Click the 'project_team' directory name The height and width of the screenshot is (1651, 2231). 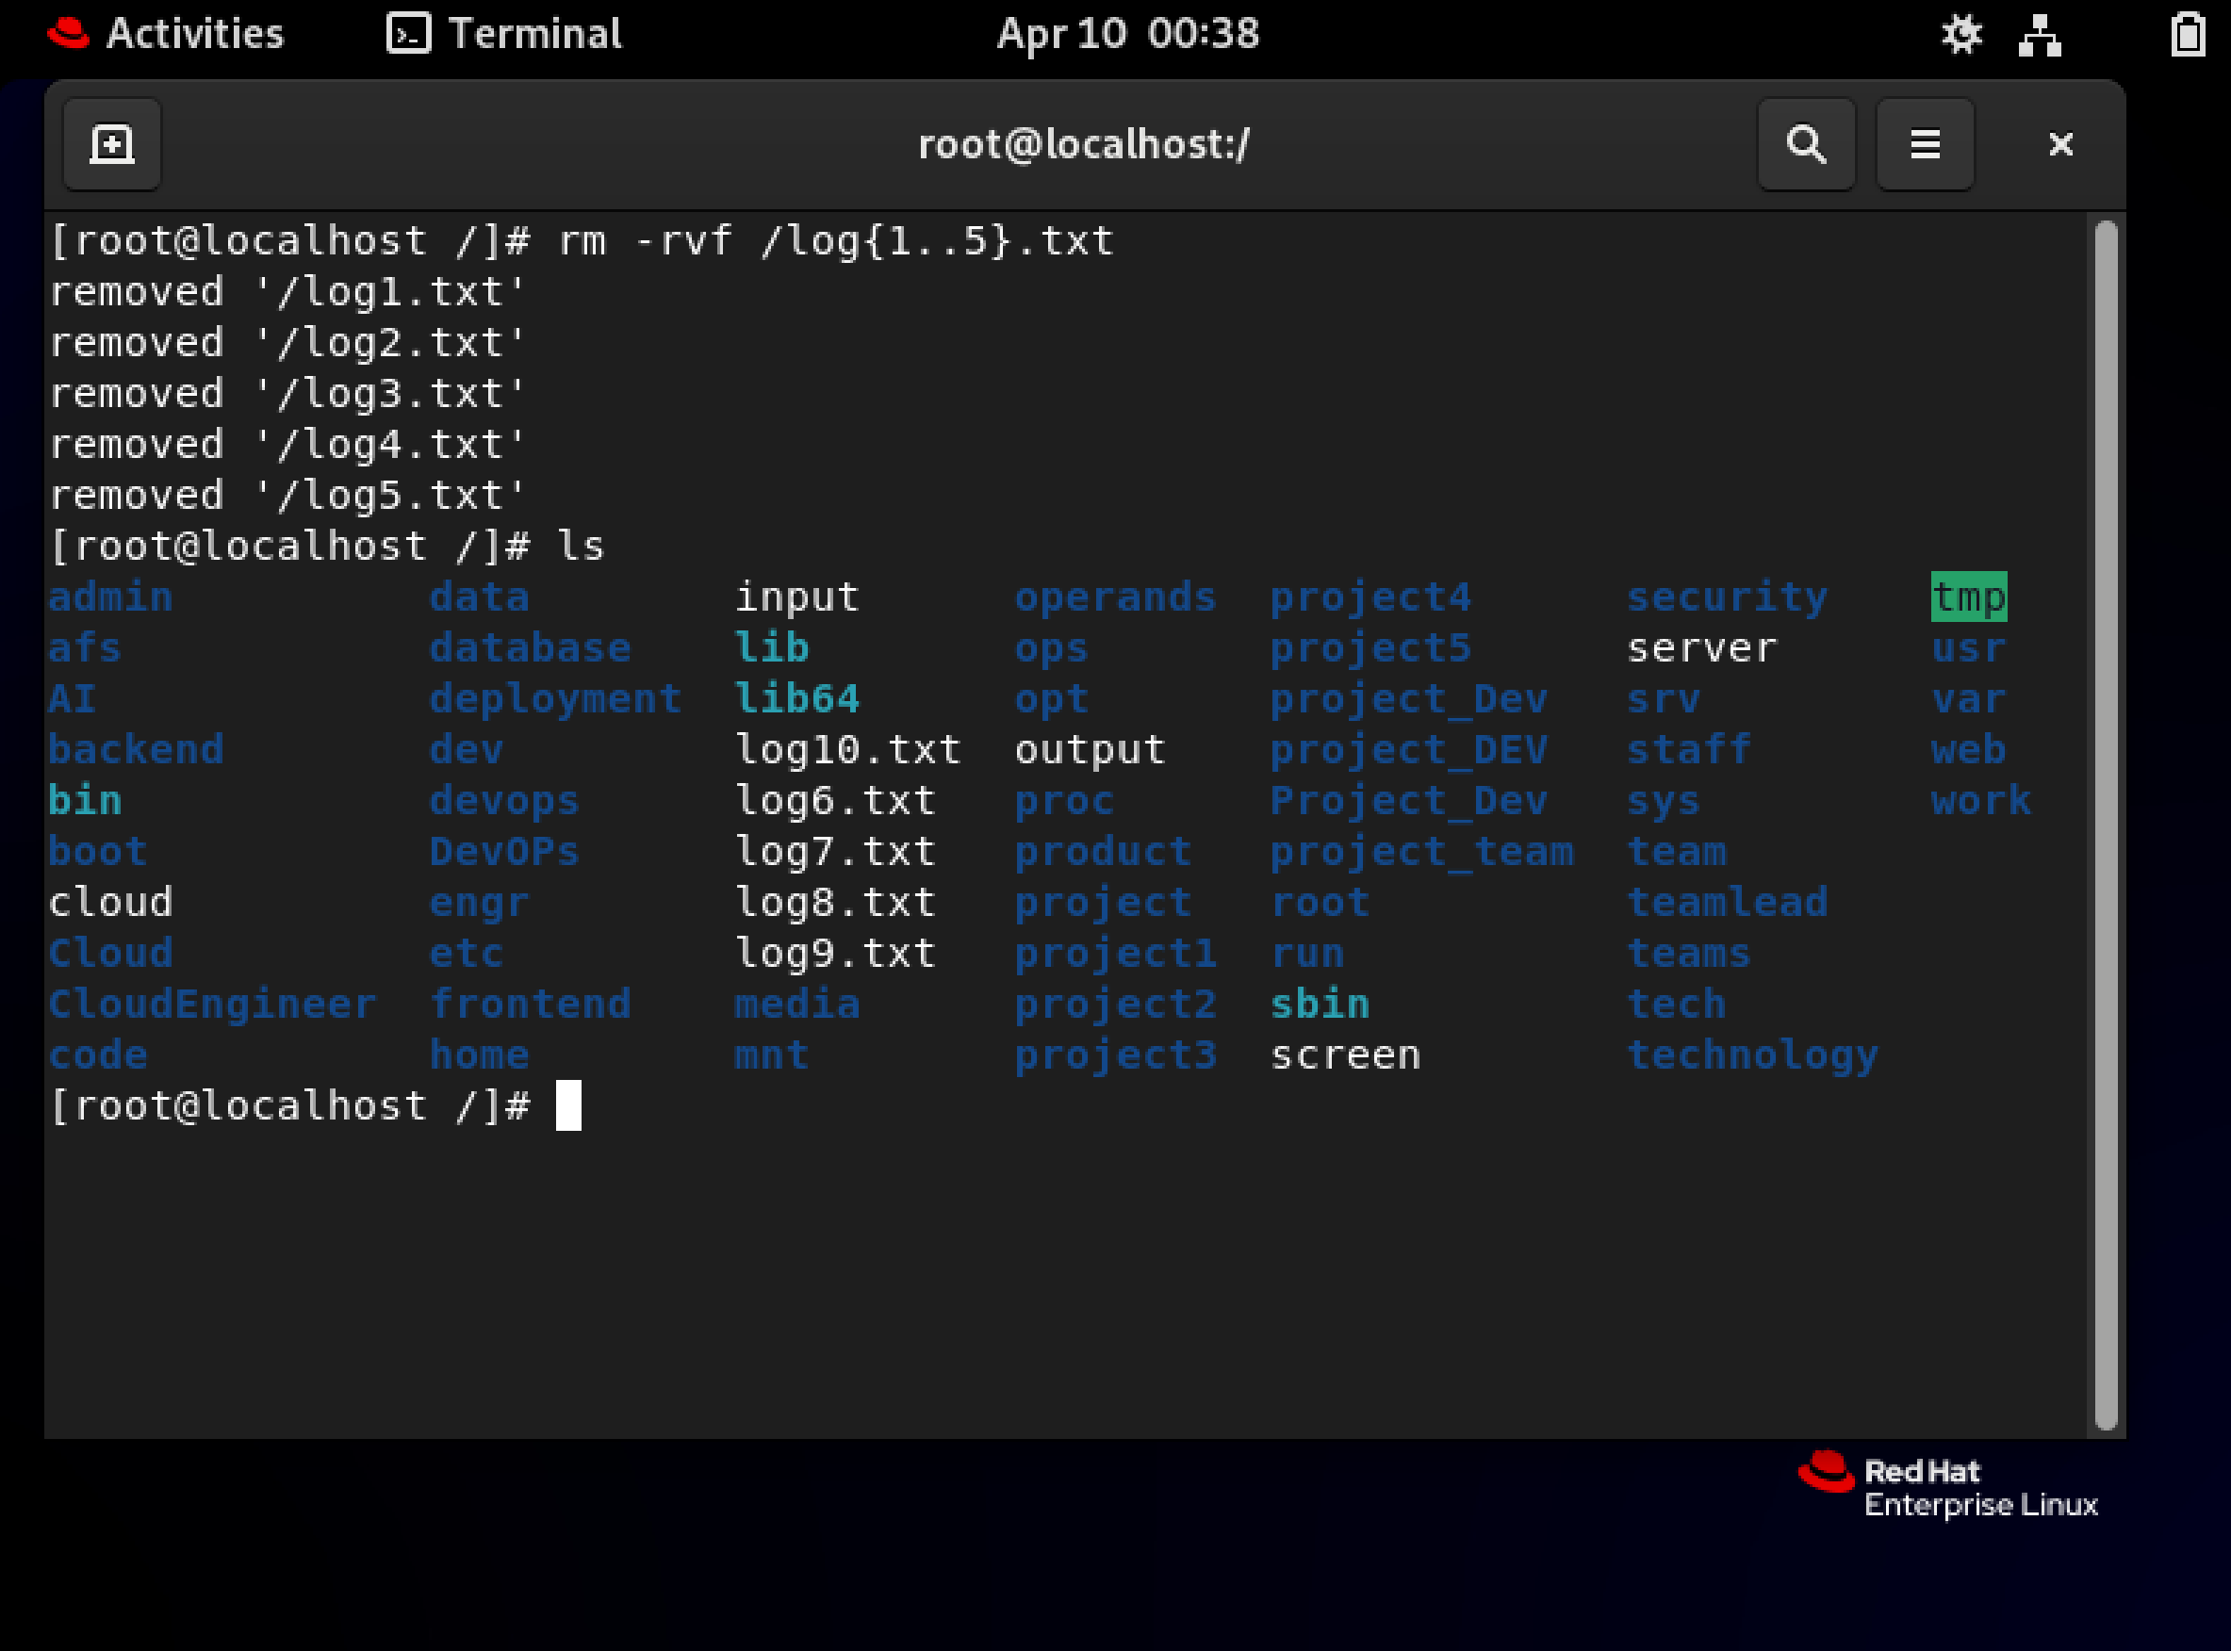click(1421, 852)
